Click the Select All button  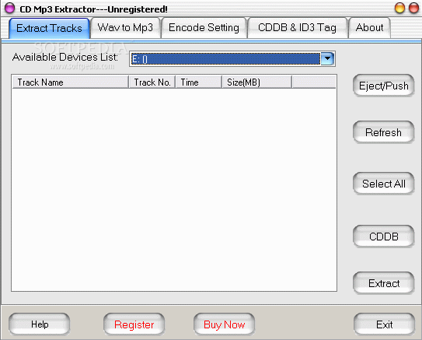[x=383, y=184]
